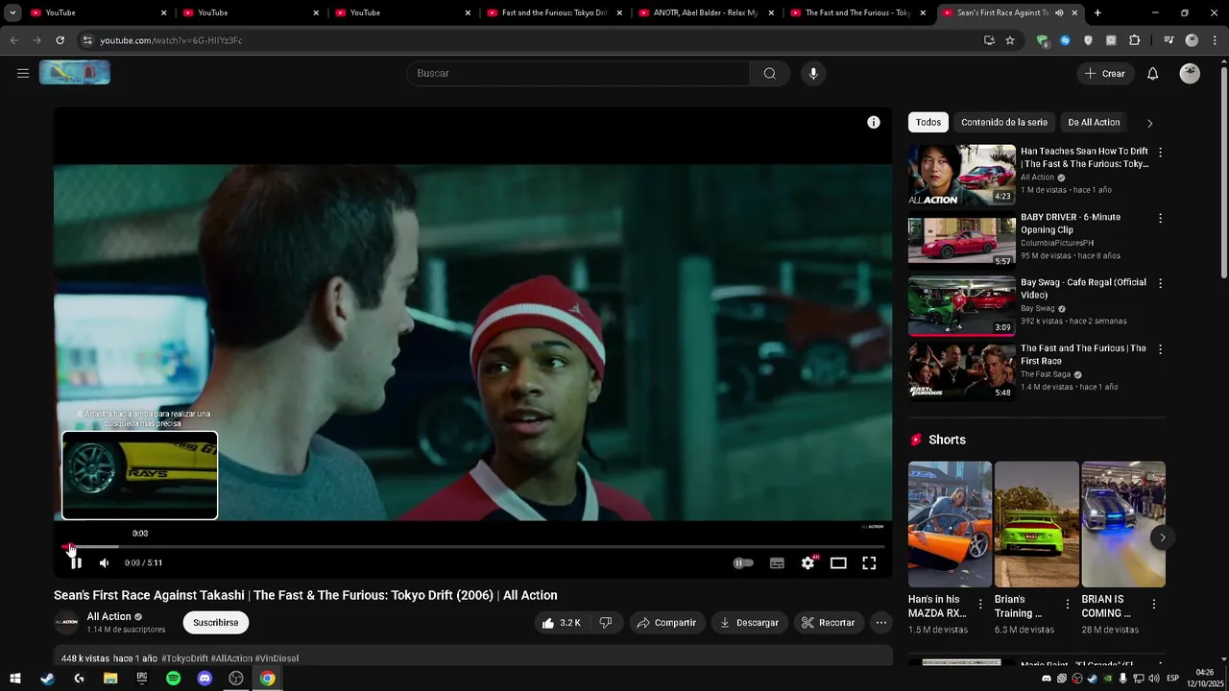Click the All Action channel avatar

[66, 622]
